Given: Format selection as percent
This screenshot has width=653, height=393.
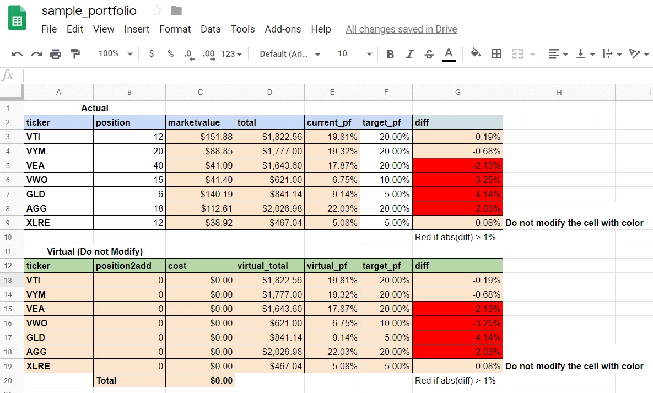Looking at the screenshot, I should click(x=170, y=54).
